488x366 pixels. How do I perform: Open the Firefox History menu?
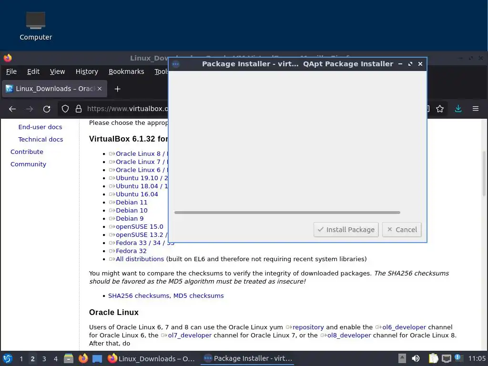[87, 71]
